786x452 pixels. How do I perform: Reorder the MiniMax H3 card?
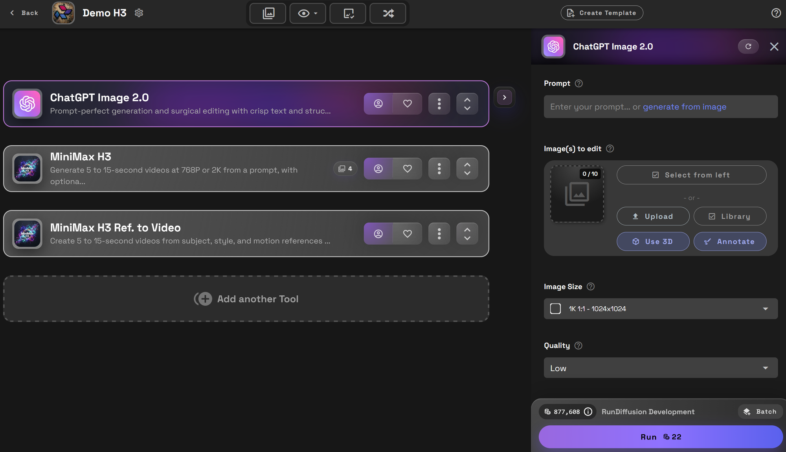(467, 169)
